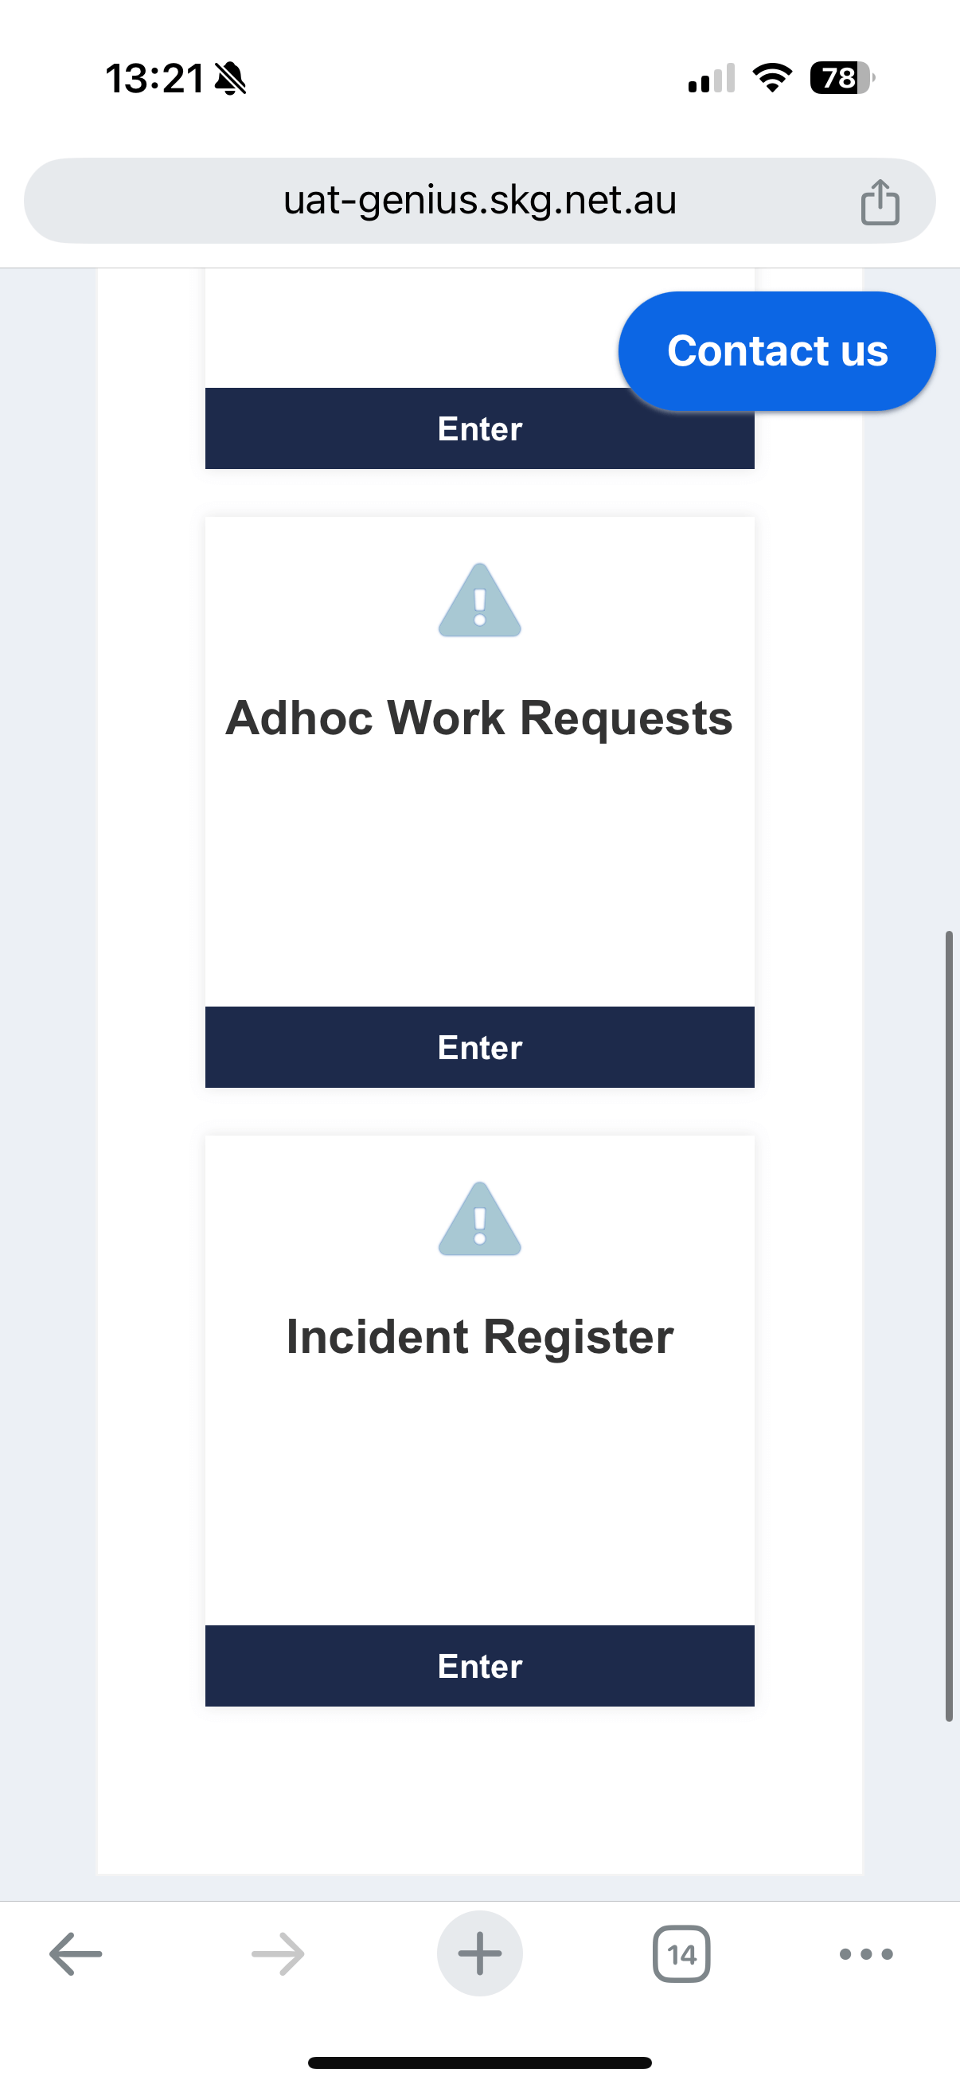Click the Contact us button

[x=777, y=351]
